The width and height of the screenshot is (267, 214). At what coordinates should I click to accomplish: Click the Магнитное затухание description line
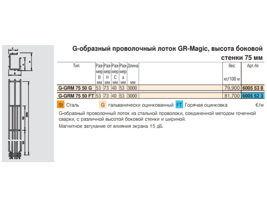coord(111,126)
